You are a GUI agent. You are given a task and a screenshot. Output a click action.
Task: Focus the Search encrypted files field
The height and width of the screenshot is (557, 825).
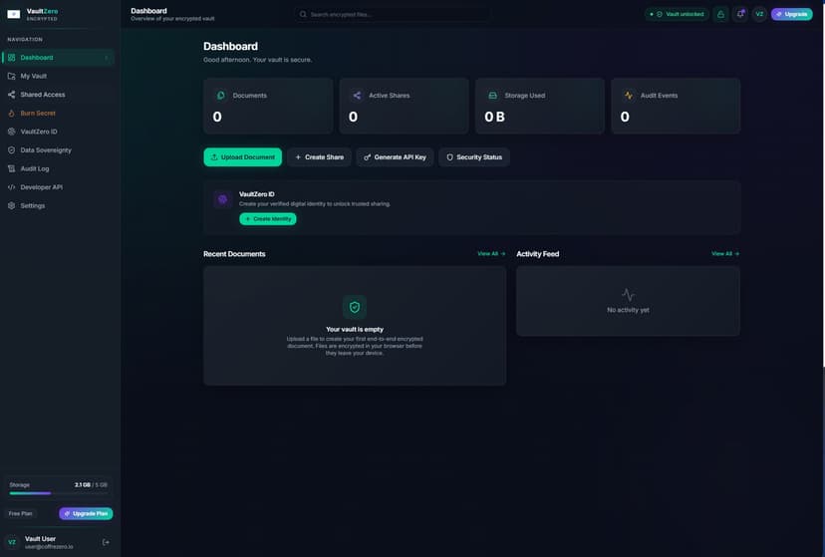coord(392,14)
